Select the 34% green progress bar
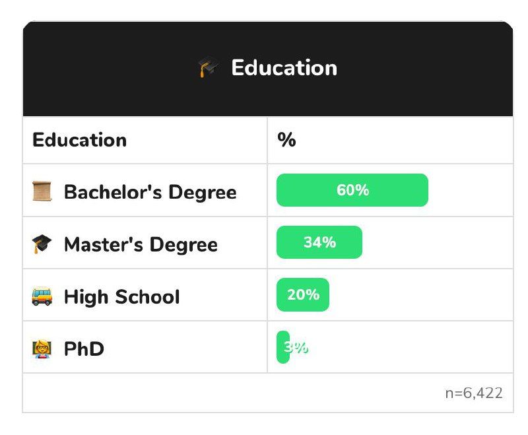Screen dimensions: 528x435 click(x=319, y=242)
